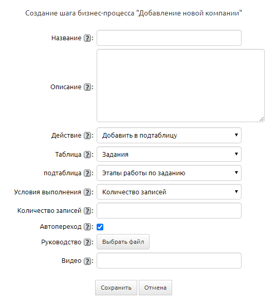Click the Отмена button
276x301 pixels.
[155, 288]
